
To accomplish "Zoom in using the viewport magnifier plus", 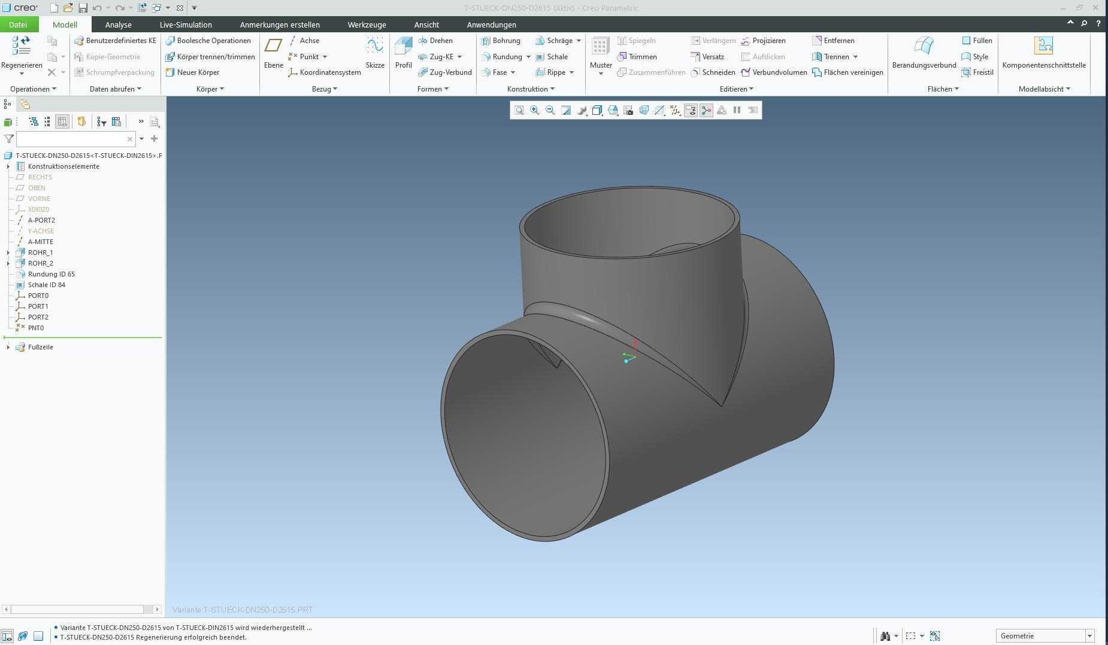I will click(534, 110).
